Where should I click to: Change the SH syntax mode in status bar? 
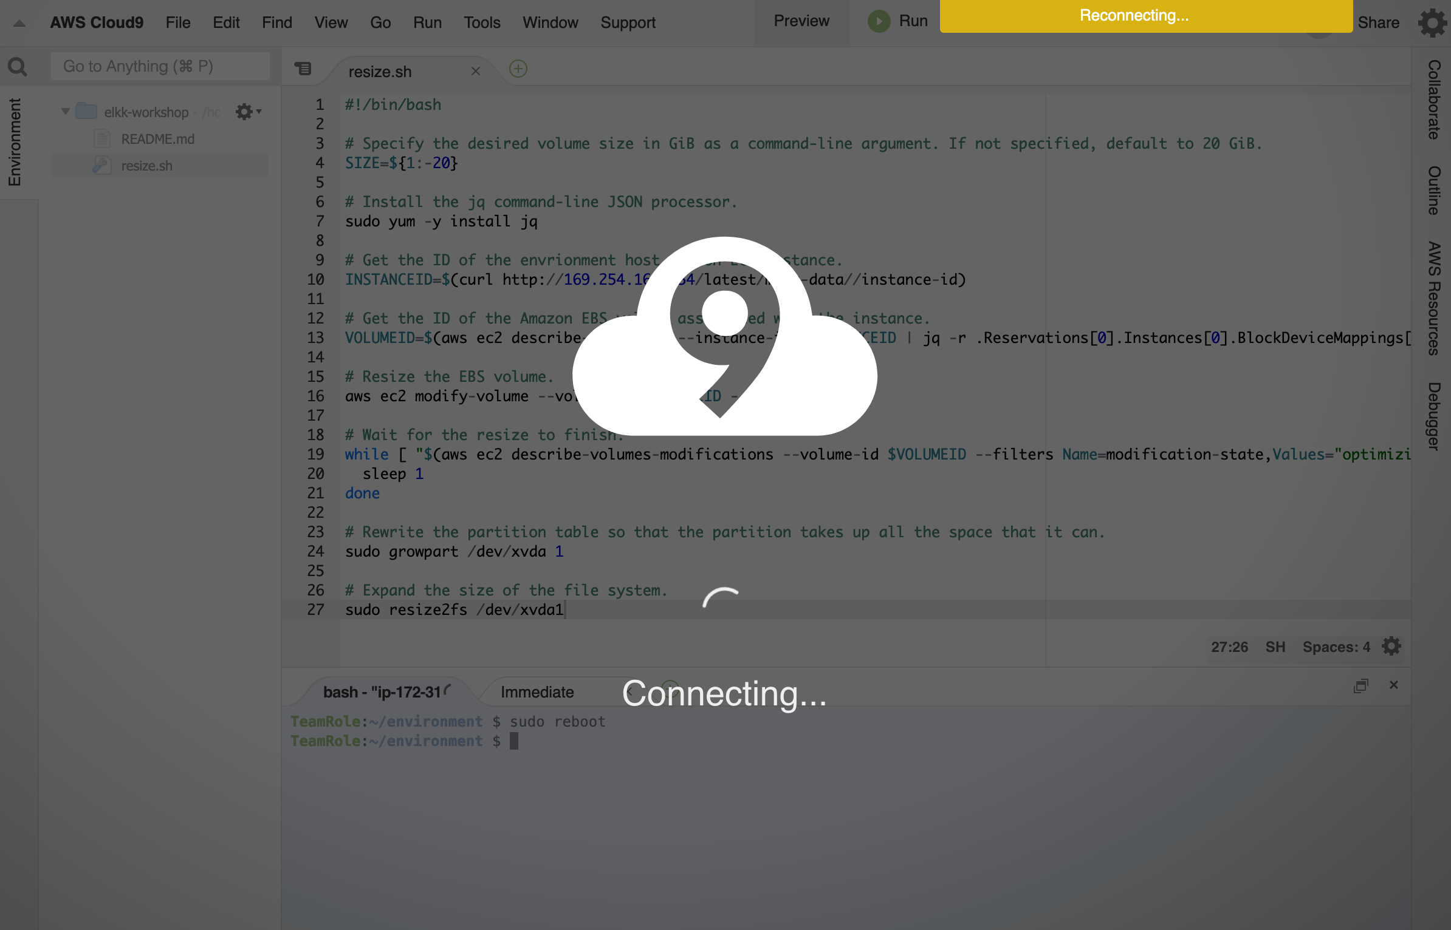(x=1275, y=647)
